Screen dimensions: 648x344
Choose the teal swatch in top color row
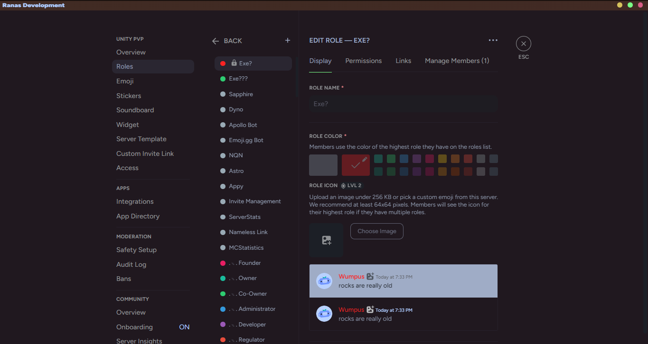[378, 159]
